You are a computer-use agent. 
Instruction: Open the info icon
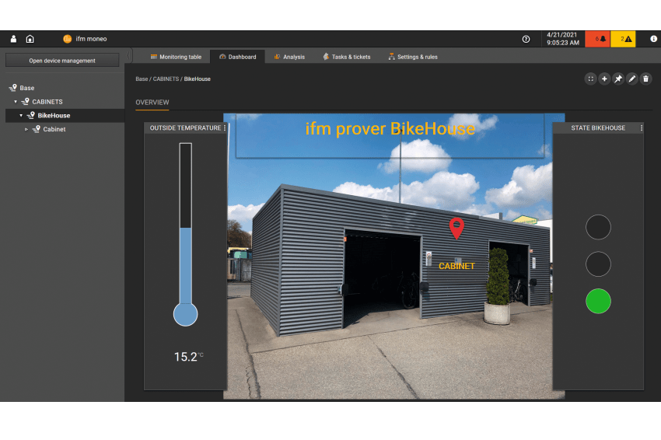point(653,39)
